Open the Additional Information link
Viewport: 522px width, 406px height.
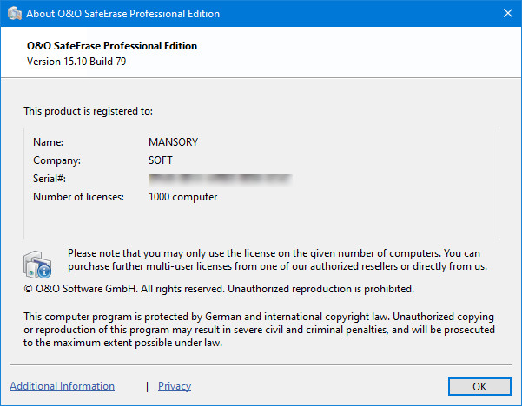coord(62,386)
